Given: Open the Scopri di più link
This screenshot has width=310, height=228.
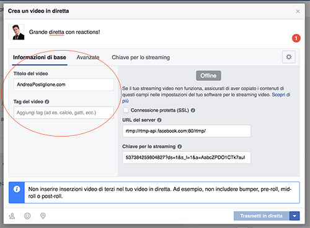Looking at the screenshot, I should (281, 95).
